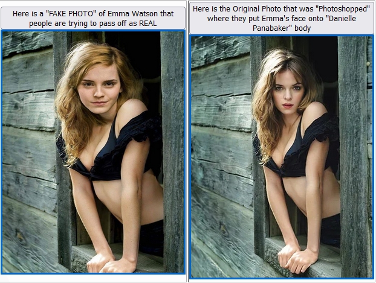Click the left photo labeled FAKE PHOTO

tap(93, 152)
